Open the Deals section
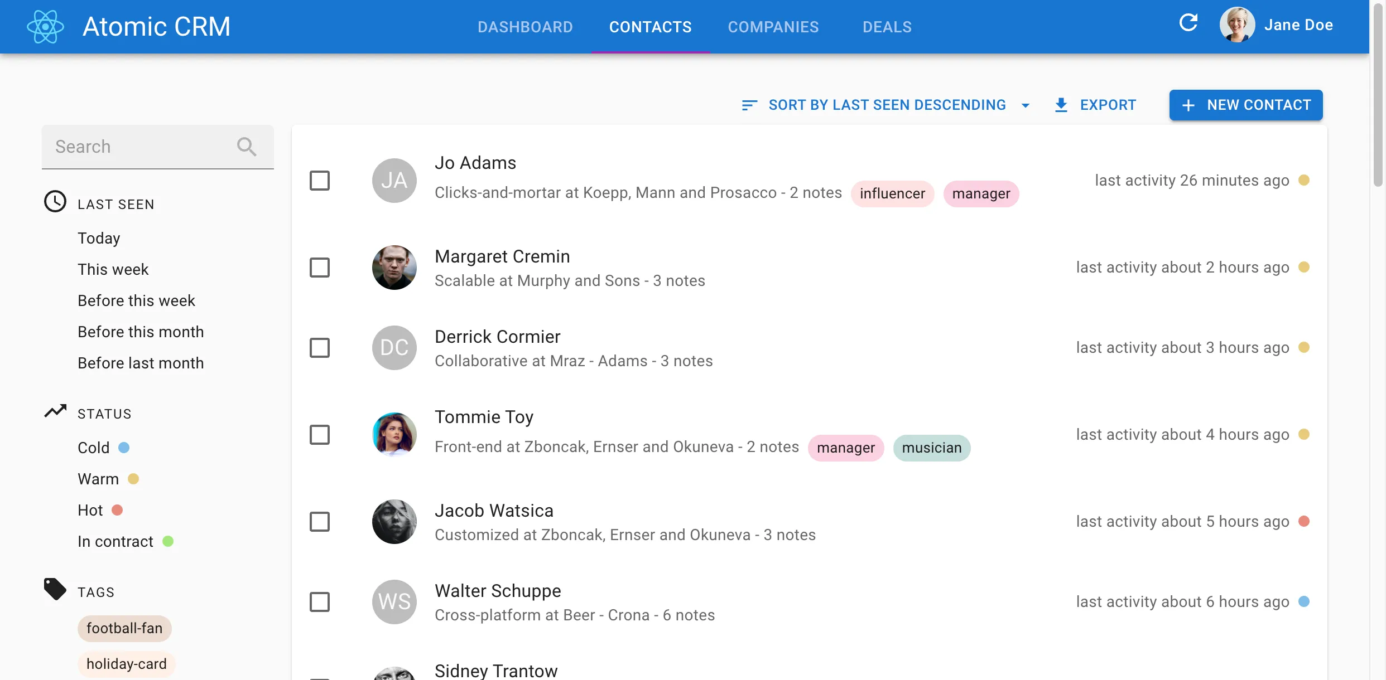This screenshot has height=680, width=1386. click(x=887, y=27)
